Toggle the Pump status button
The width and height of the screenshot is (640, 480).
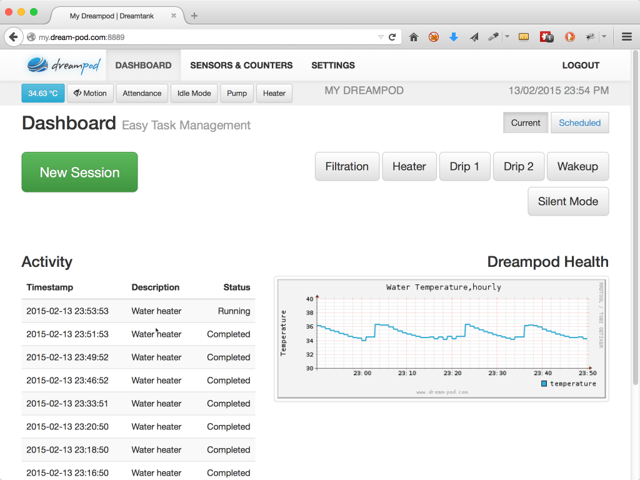pos(237,93)
